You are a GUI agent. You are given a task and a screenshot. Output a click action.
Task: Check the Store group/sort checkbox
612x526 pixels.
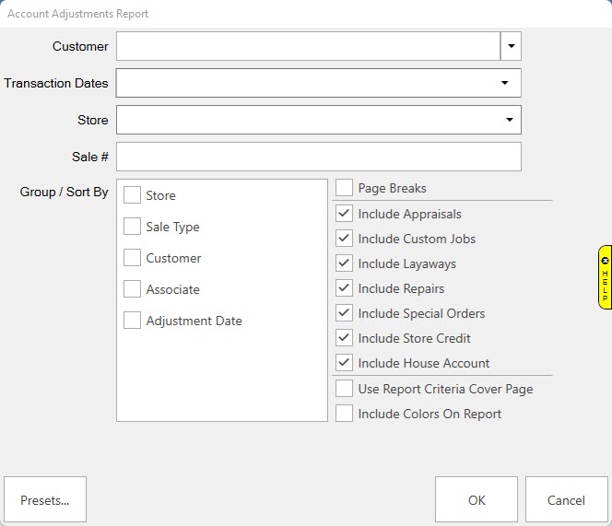click(x=133, y=195)
